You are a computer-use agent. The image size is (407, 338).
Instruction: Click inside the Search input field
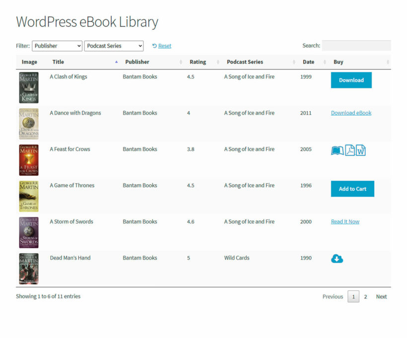357,45
